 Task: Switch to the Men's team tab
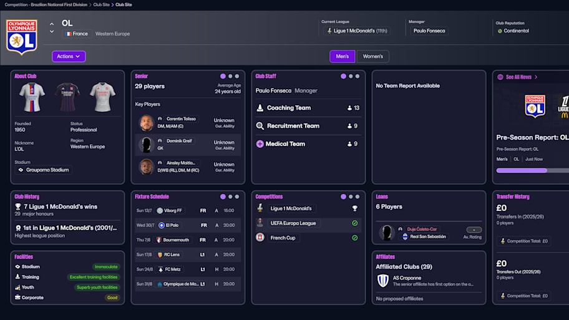click(x=342, y=56)
